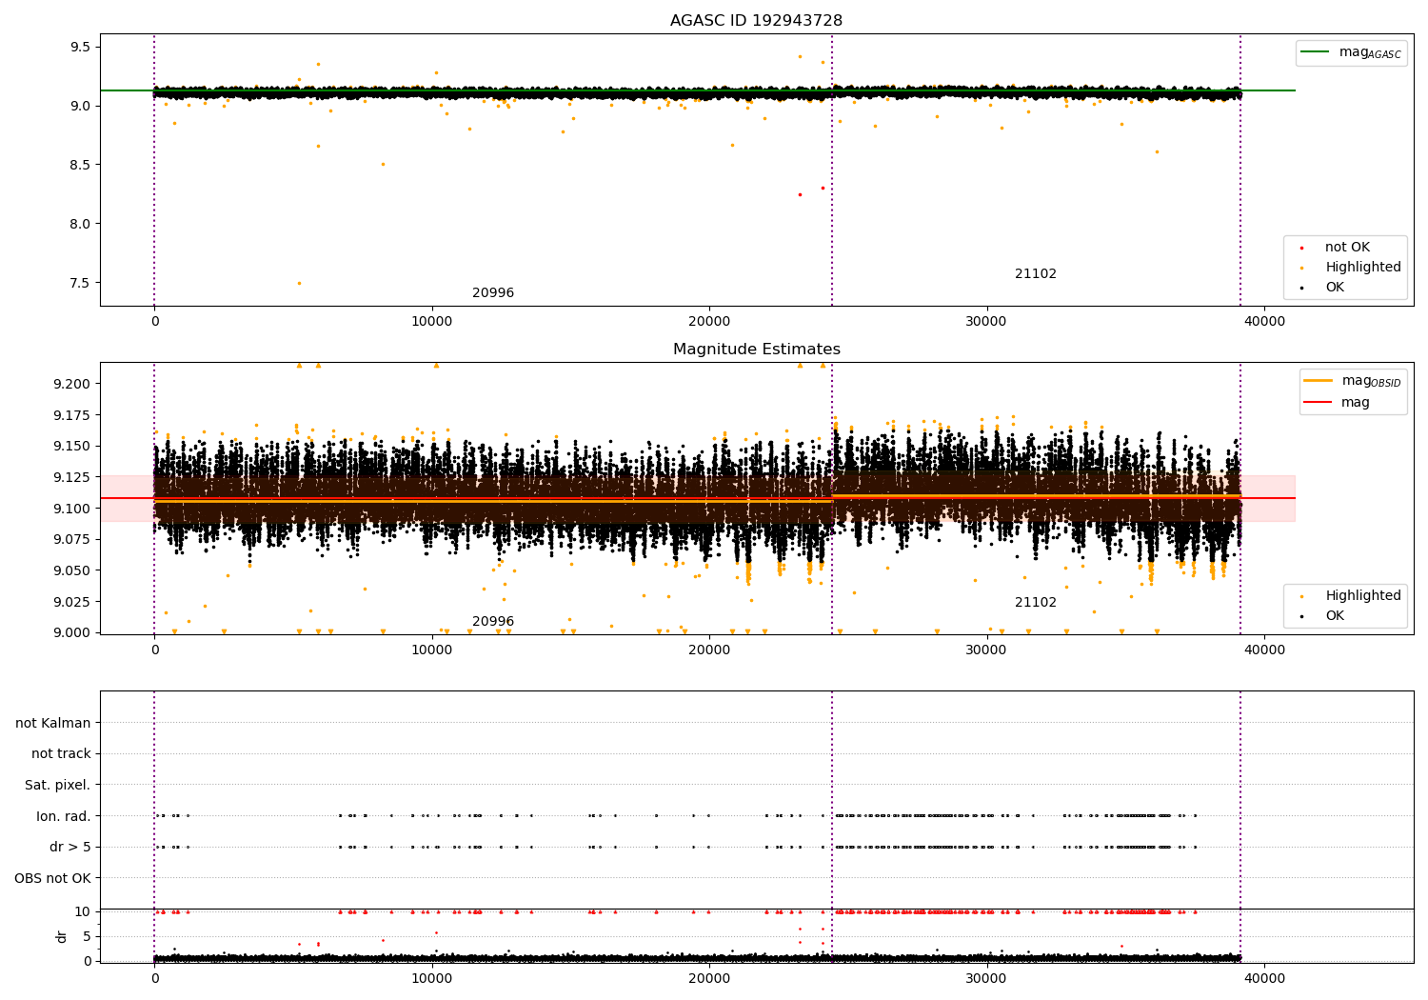Click the 30000 x-tick under the bottom plot

pos(987,978)
